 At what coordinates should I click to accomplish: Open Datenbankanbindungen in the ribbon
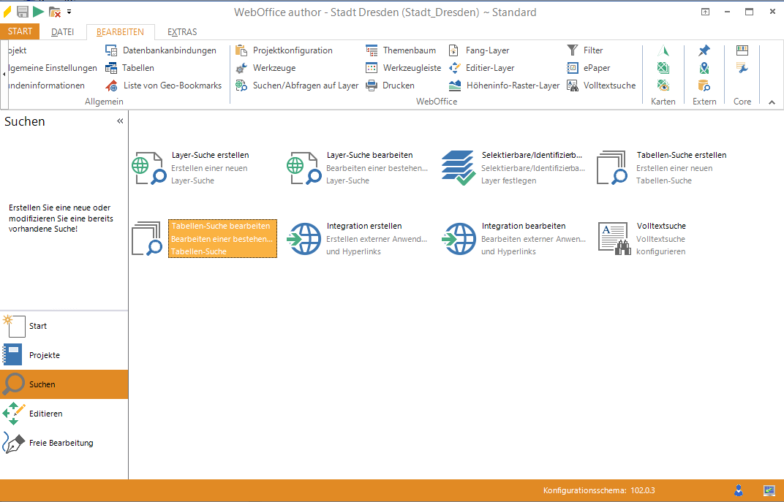pos(161,50)
